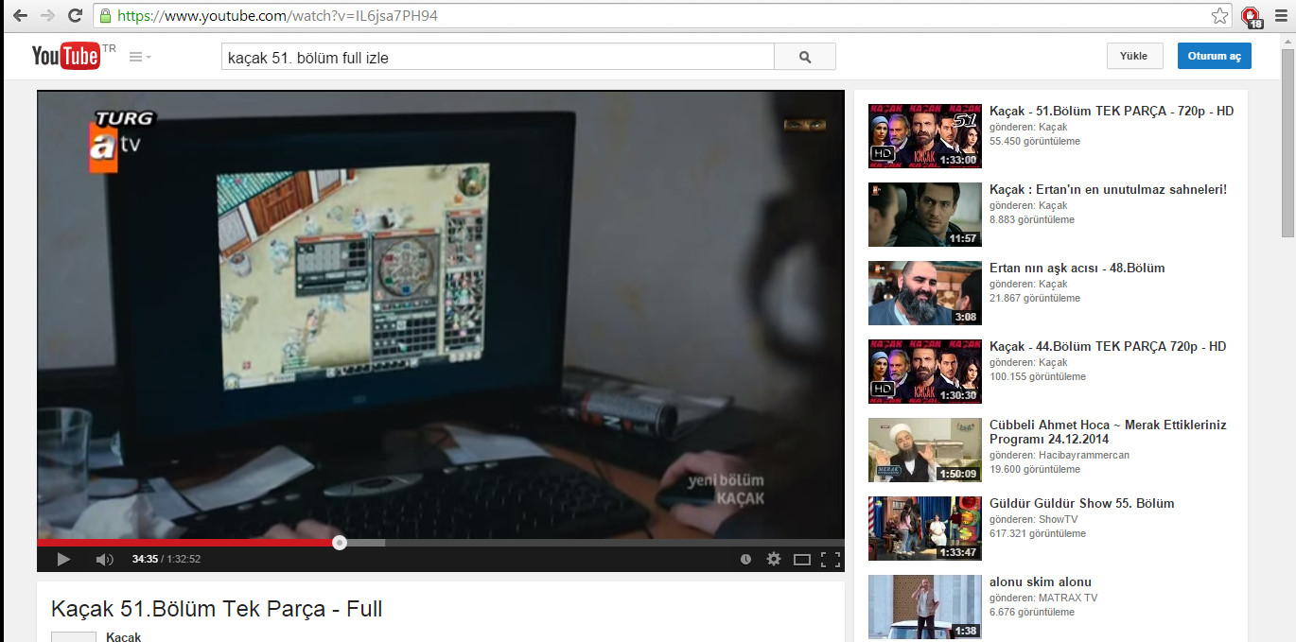Go back to the previous page
1296x642 pixels.
coord(19,16)
